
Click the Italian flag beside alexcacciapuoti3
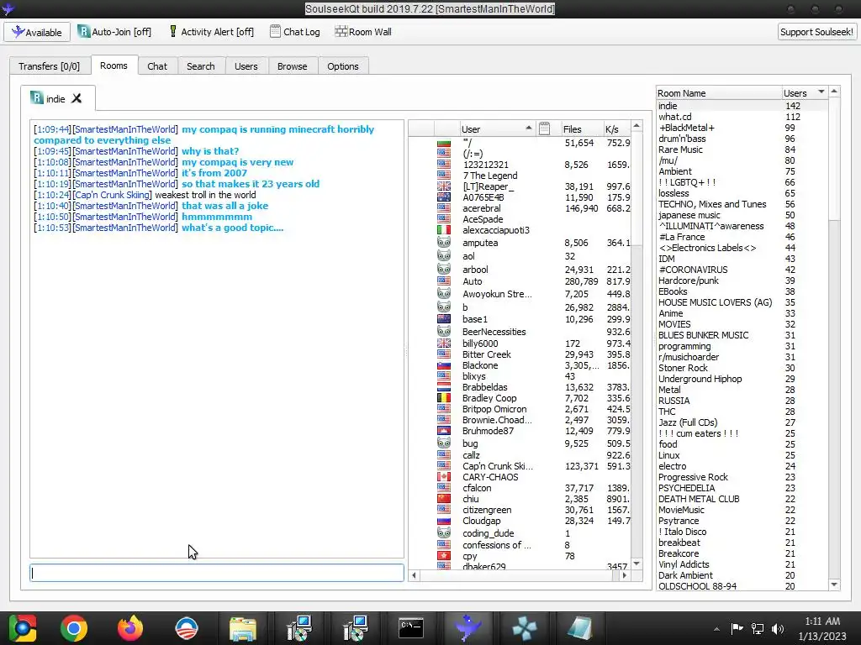[x=444, y=230]
